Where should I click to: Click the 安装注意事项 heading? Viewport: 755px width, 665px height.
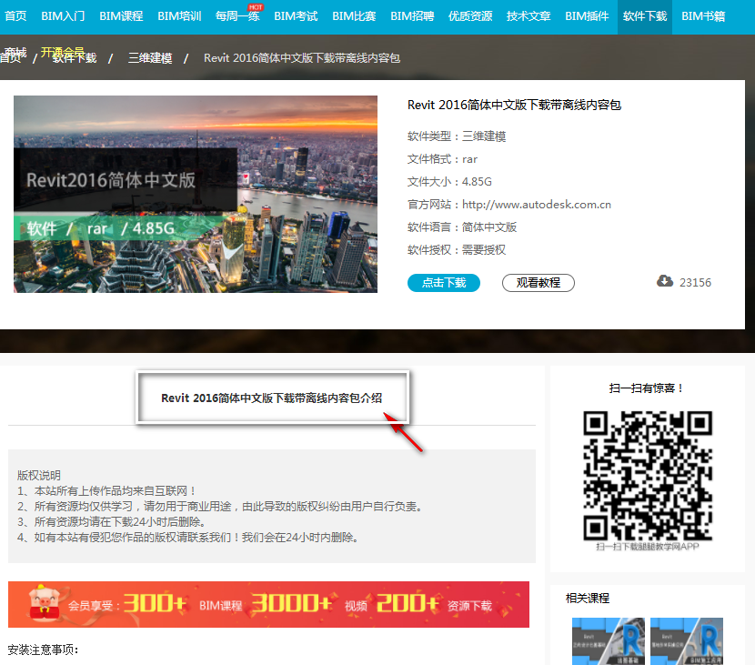43,650
